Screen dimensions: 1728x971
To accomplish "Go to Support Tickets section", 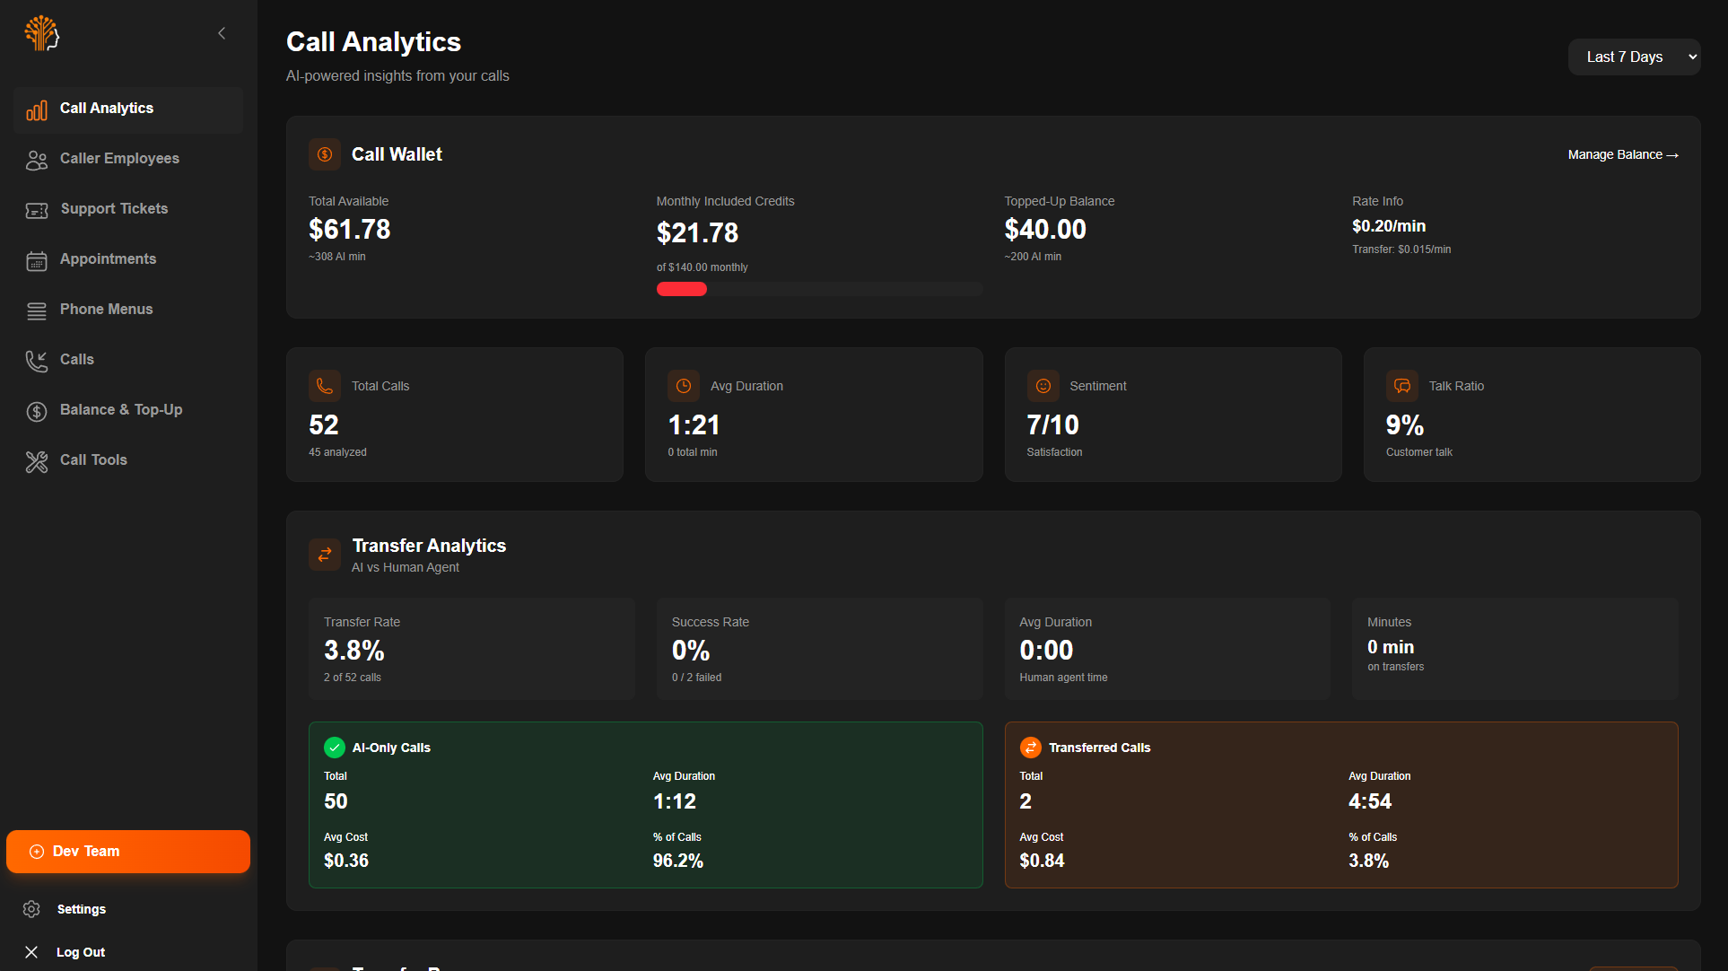I will (114, 208).
